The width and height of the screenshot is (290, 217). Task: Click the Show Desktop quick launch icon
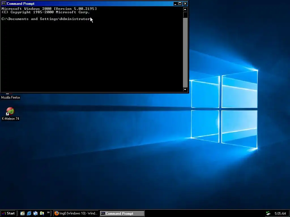click(23, 213)
